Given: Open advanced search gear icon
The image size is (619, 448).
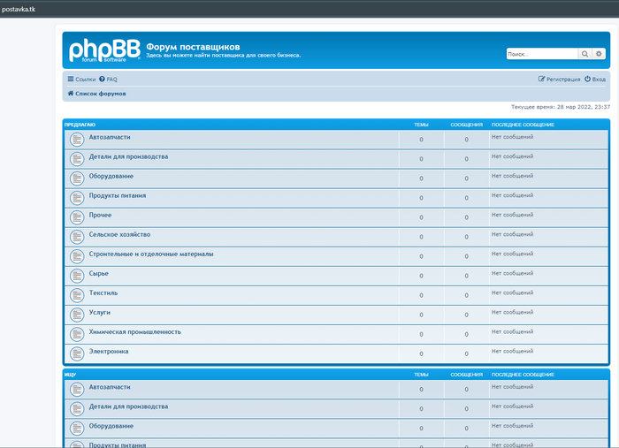Looking at the screenshot, I should pos(599,54).
